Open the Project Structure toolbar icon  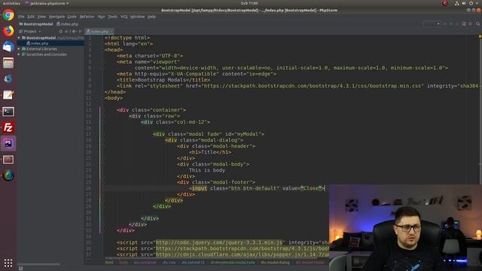click(464, 24)
